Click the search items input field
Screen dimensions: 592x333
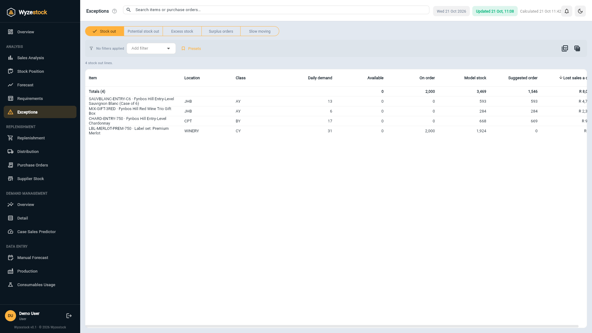tap(276, 10)
